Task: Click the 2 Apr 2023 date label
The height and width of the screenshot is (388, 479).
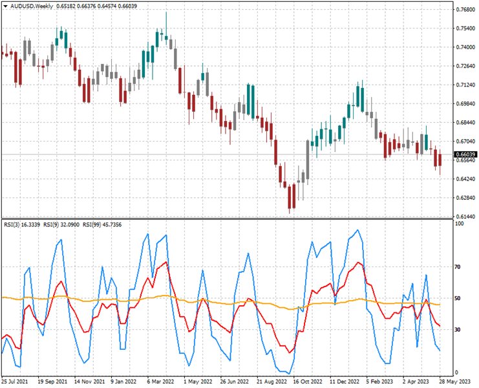Action: coord(416,382)
